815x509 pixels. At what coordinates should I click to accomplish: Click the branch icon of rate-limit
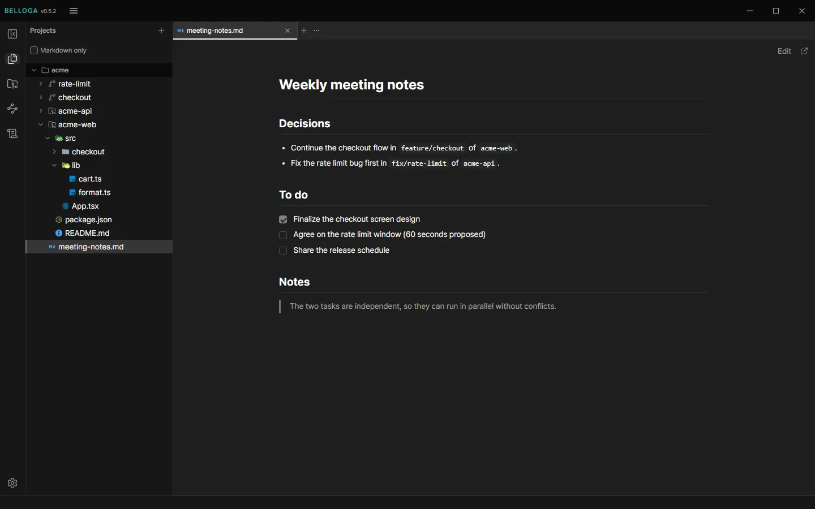pyautogui.click(x=52, y=84)
